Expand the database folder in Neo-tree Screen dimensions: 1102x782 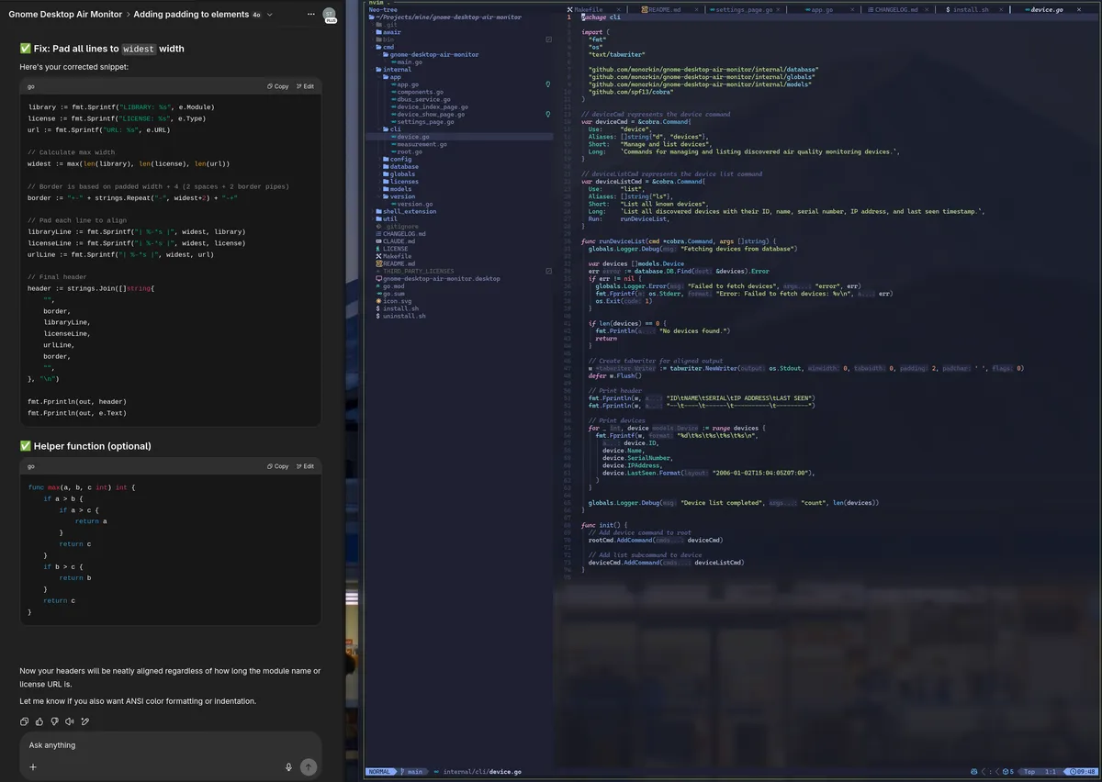[x=399, y=167]
